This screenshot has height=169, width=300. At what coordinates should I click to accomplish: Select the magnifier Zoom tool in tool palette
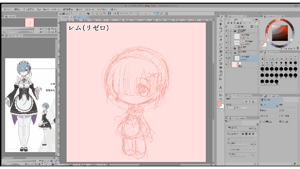coord(221,20)
